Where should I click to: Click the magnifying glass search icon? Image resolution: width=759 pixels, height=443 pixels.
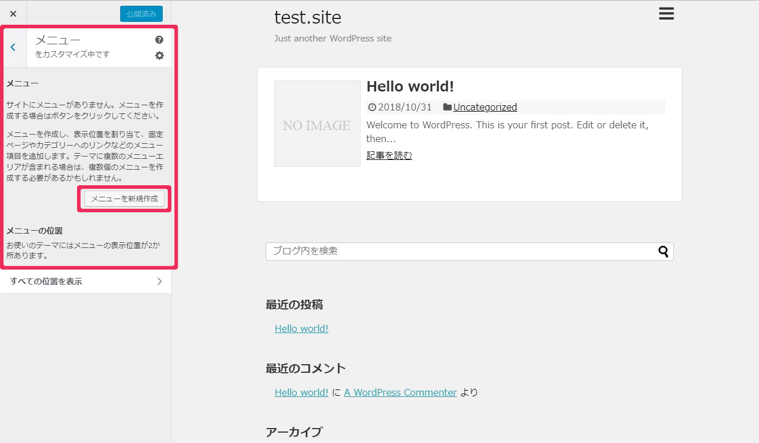pos(664,251)
